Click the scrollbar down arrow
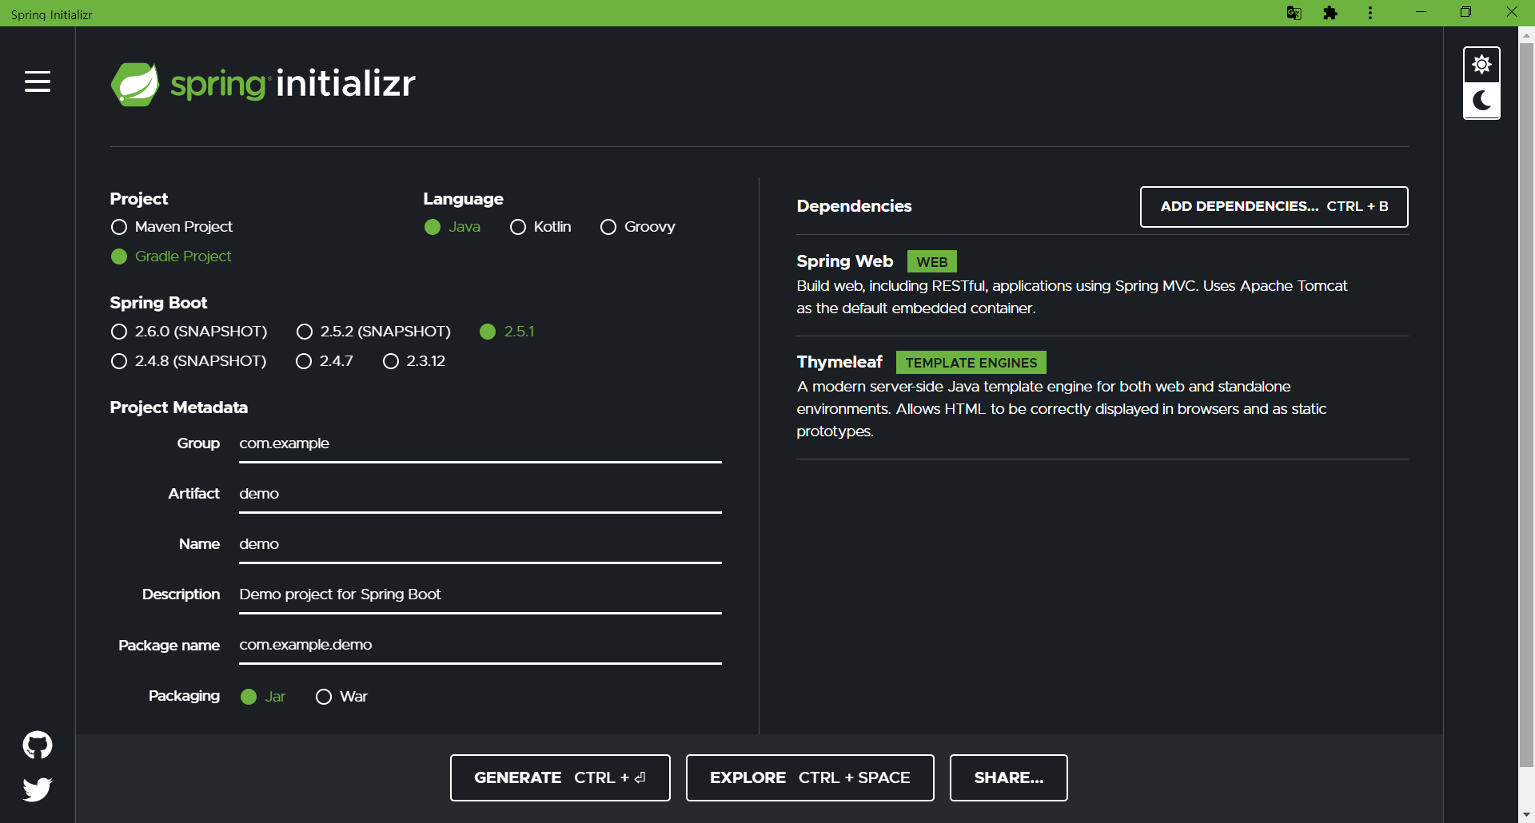Image resolution: width=1535 pixels, height=823 pixels. [1527, 815]
